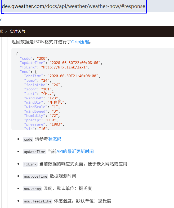The width and height of the screenshot is (174, 208).
Task: Click the code tag in the field list
Action: point(28,139)
